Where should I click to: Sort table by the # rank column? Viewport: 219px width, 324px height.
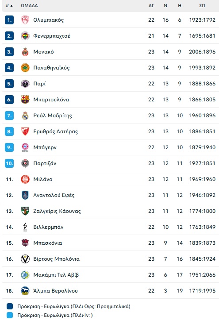pos(9,6)
